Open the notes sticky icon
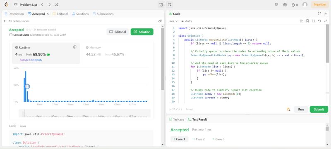 click(169, 5)
